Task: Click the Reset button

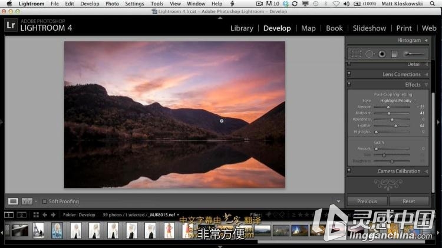Action: pos(409,201)
